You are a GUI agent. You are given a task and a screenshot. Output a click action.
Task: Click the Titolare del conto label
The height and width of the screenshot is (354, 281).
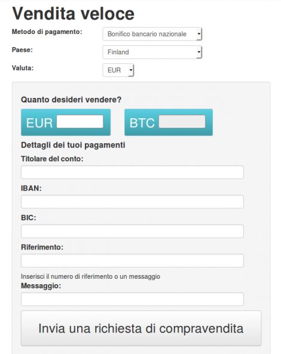(x=52, y=159)
